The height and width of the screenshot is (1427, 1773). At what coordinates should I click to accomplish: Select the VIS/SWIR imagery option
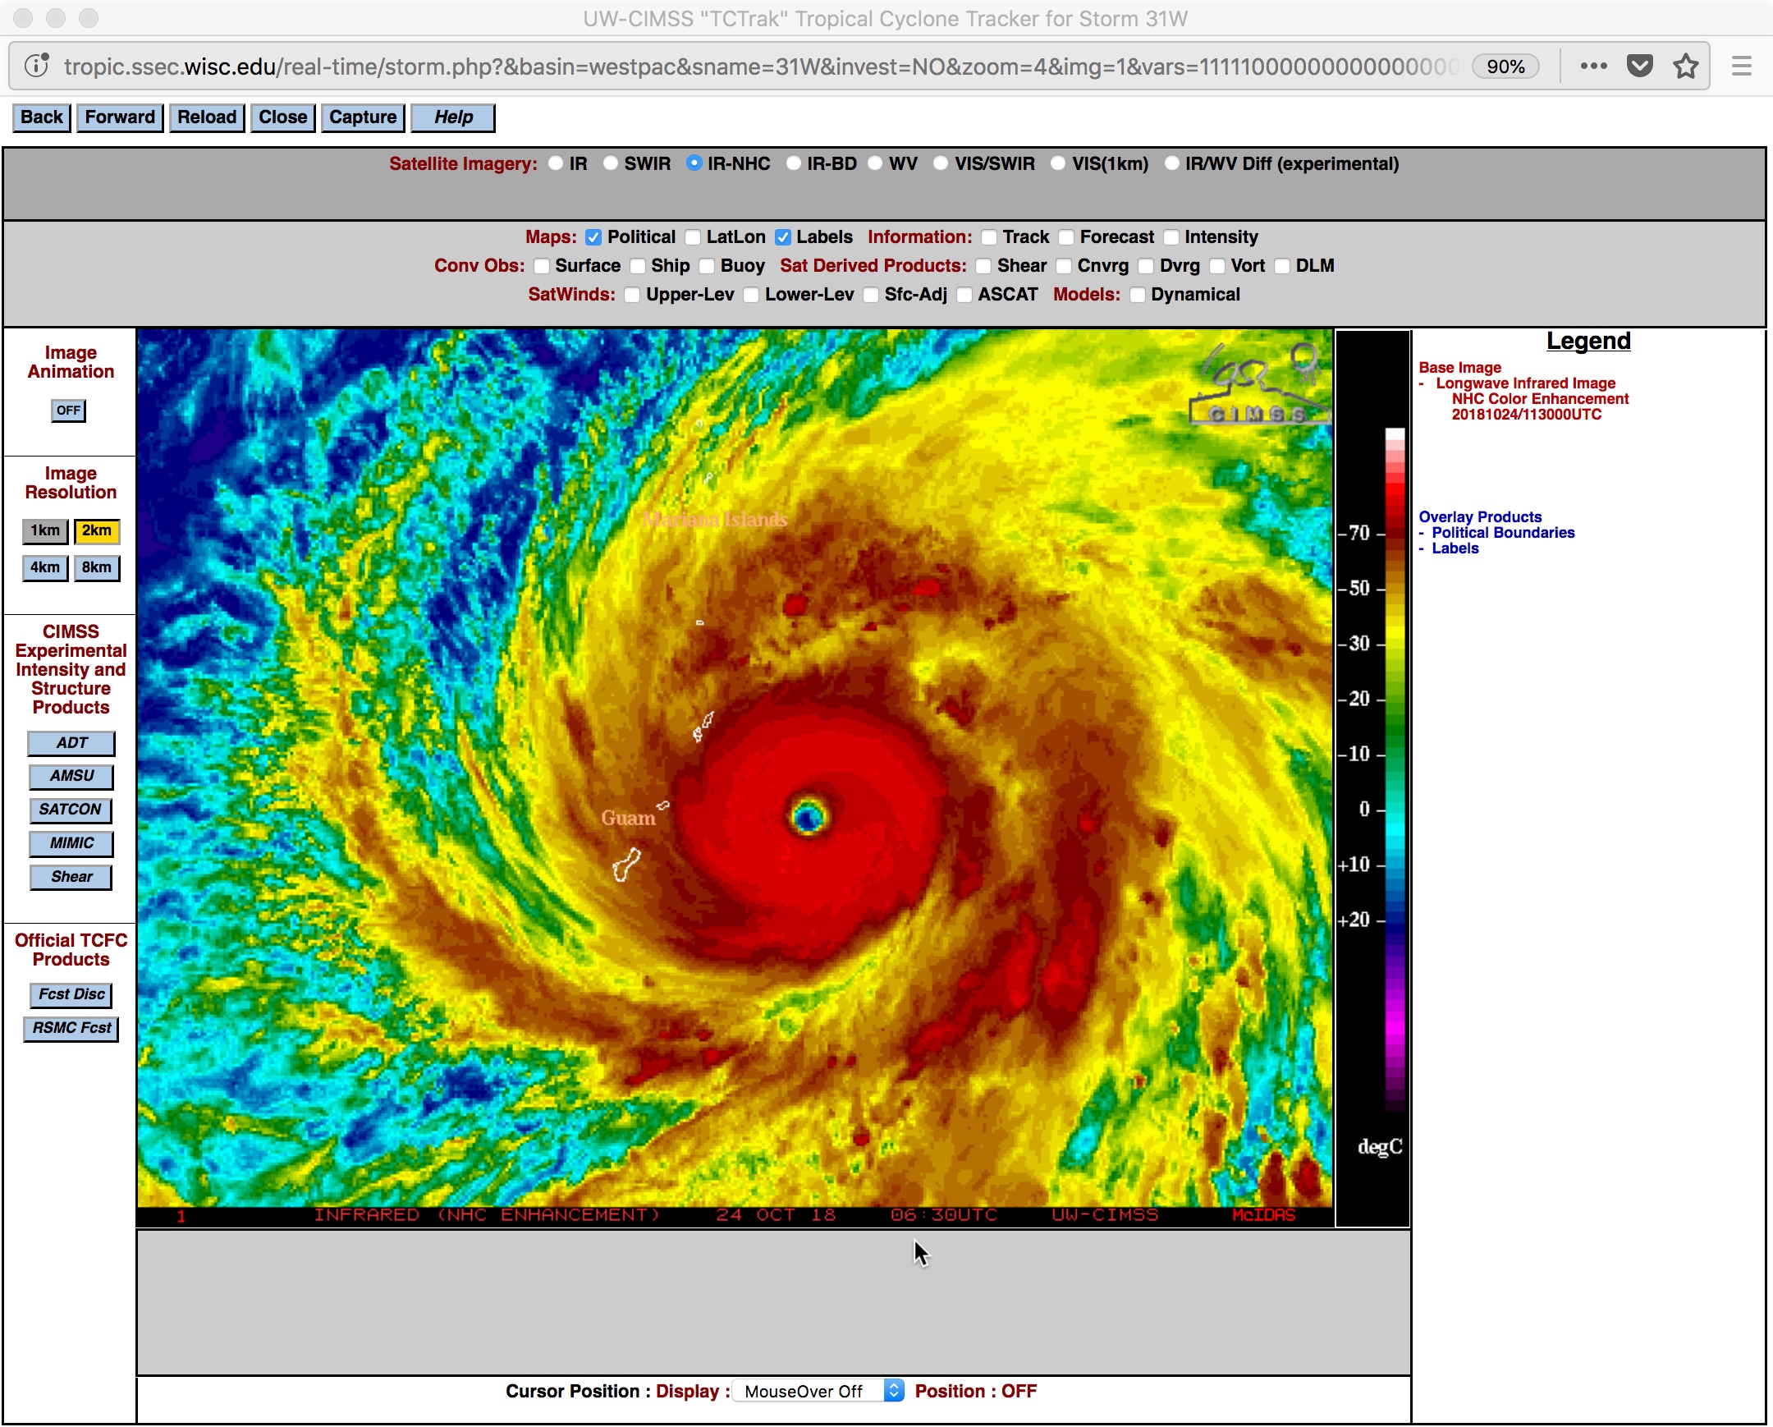(941, 163)
